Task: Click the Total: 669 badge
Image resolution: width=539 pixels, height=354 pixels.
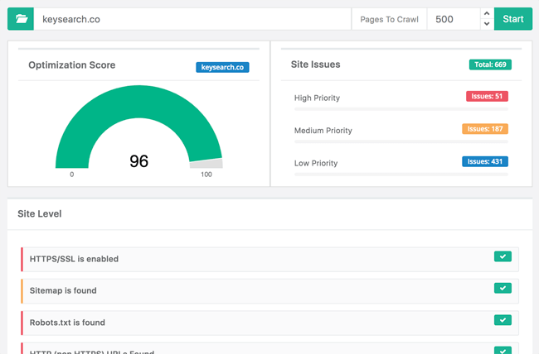Action: [490, 65]
